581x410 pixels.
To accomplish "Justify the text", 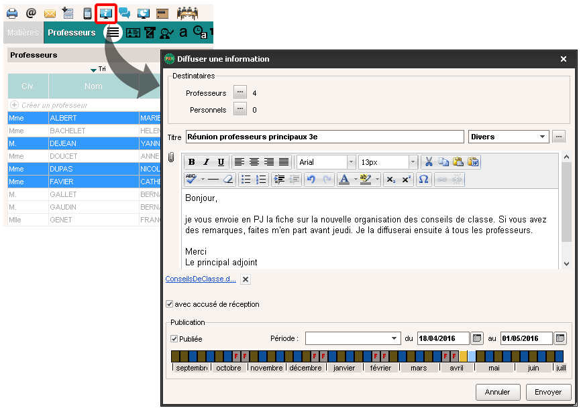I will coord(284,161).
